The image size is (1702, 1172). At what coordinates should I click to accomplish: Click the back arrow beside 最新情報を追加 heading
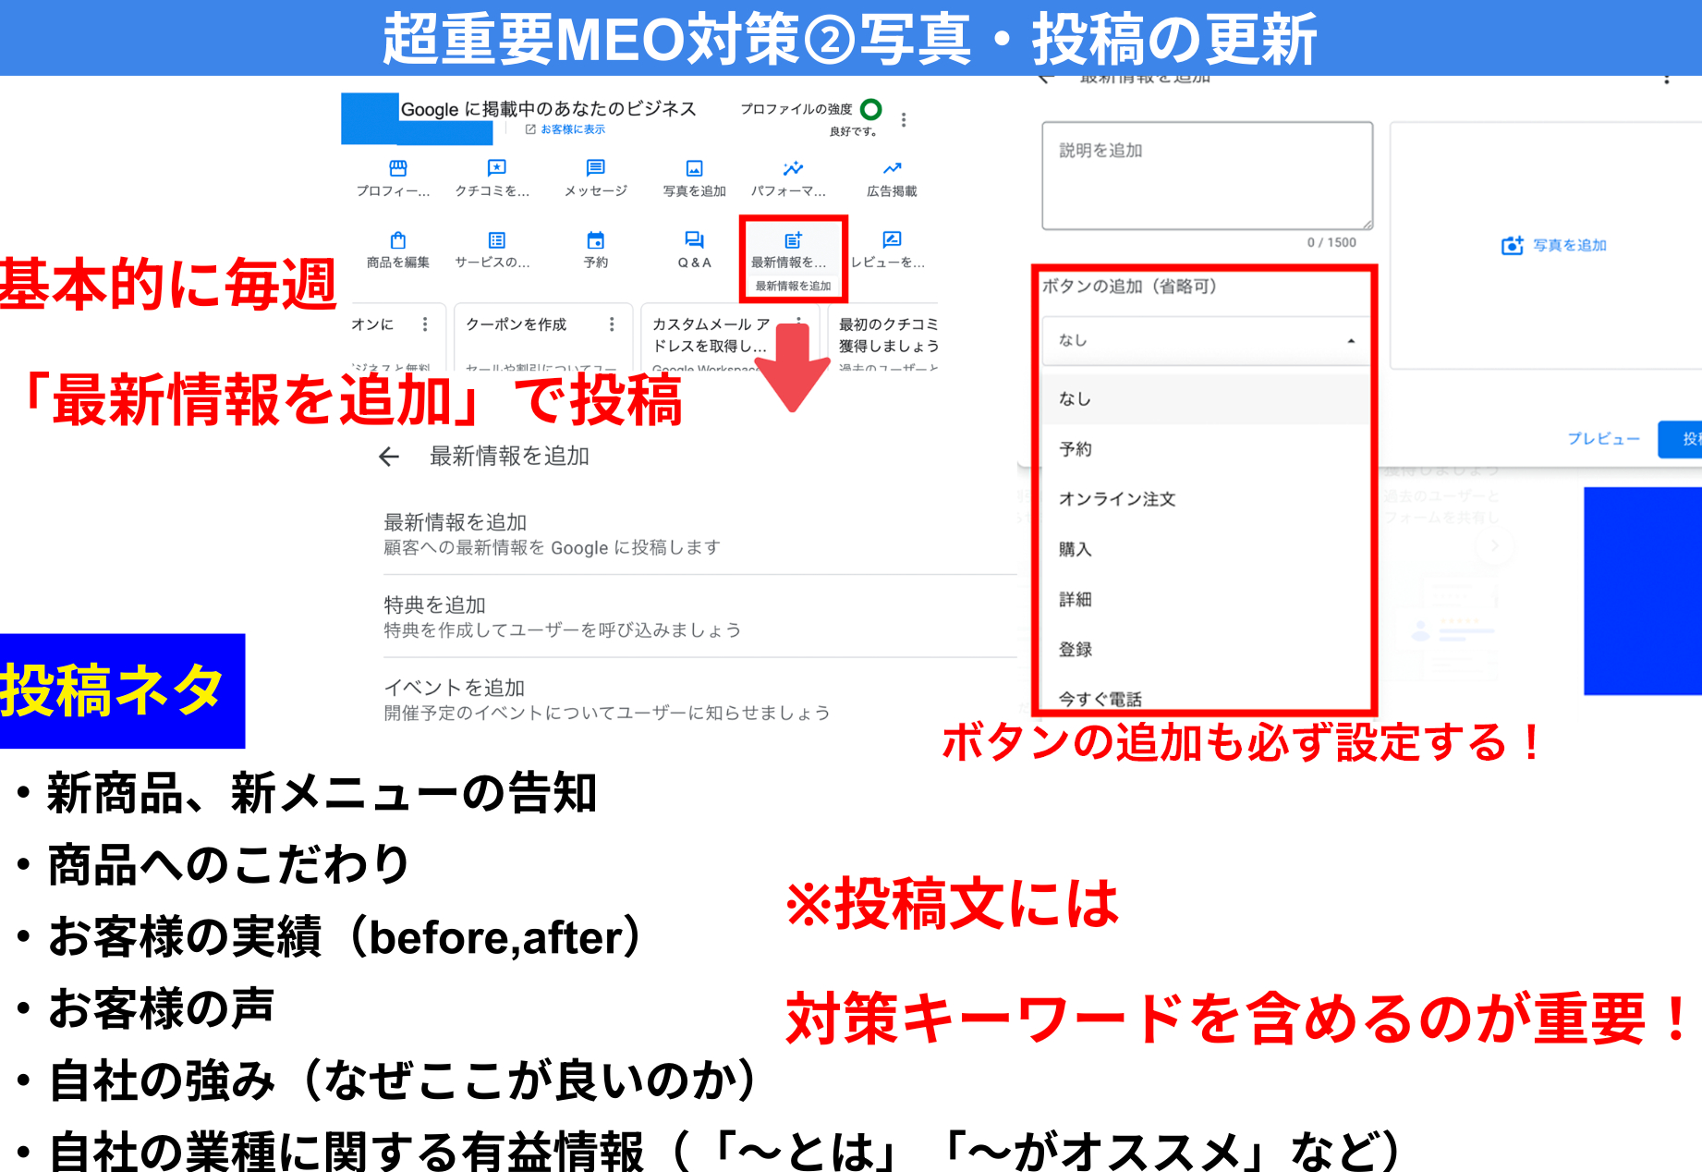tap(389, 457)
